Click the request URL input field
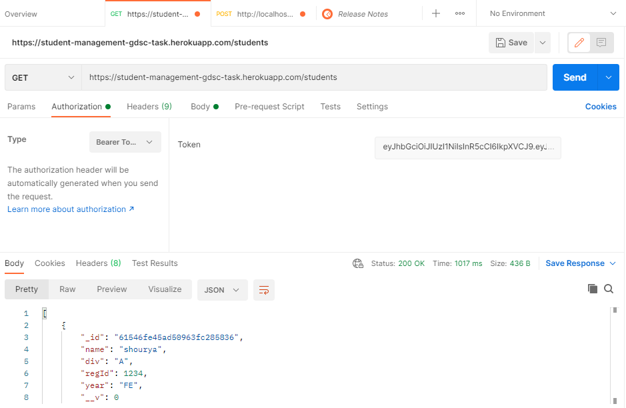The image size is (626, 408). 314,77
